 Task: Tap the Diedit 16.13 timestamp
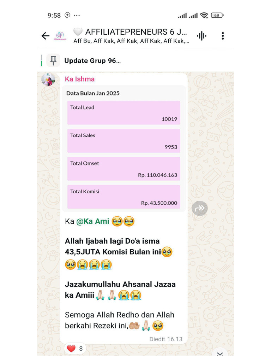166,339
